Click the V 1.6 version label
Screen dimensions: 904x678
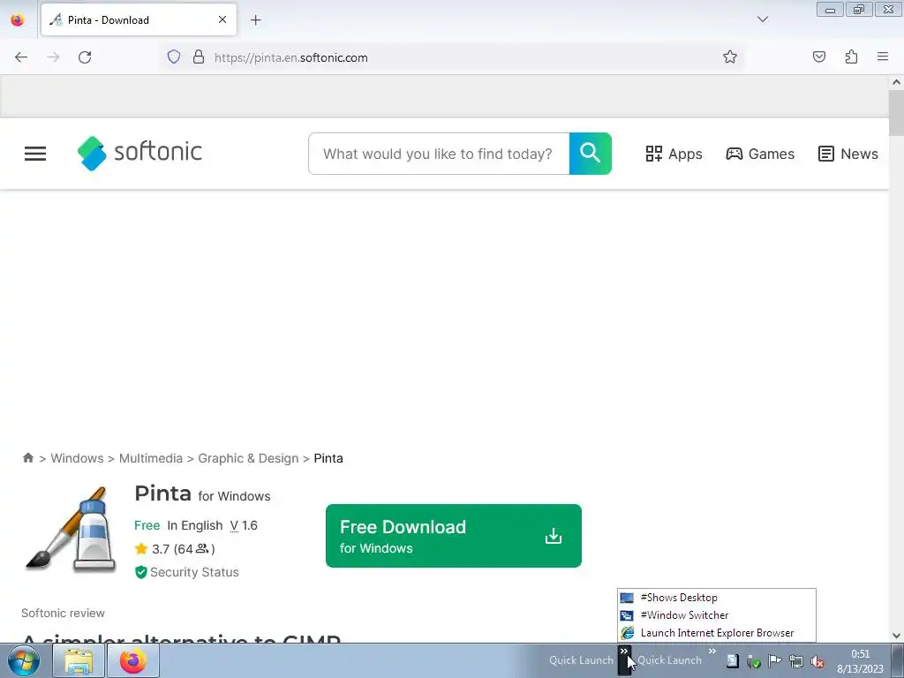click(244, 525)
